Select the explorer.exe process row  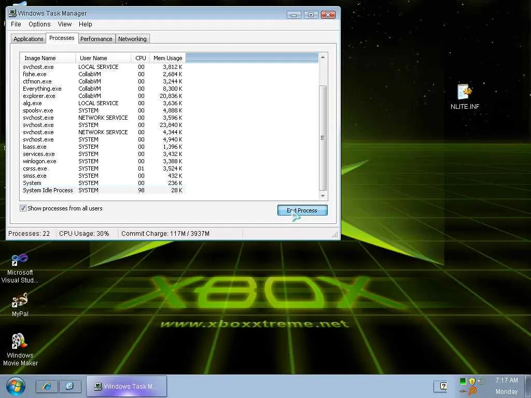click(x=103, y=96)
